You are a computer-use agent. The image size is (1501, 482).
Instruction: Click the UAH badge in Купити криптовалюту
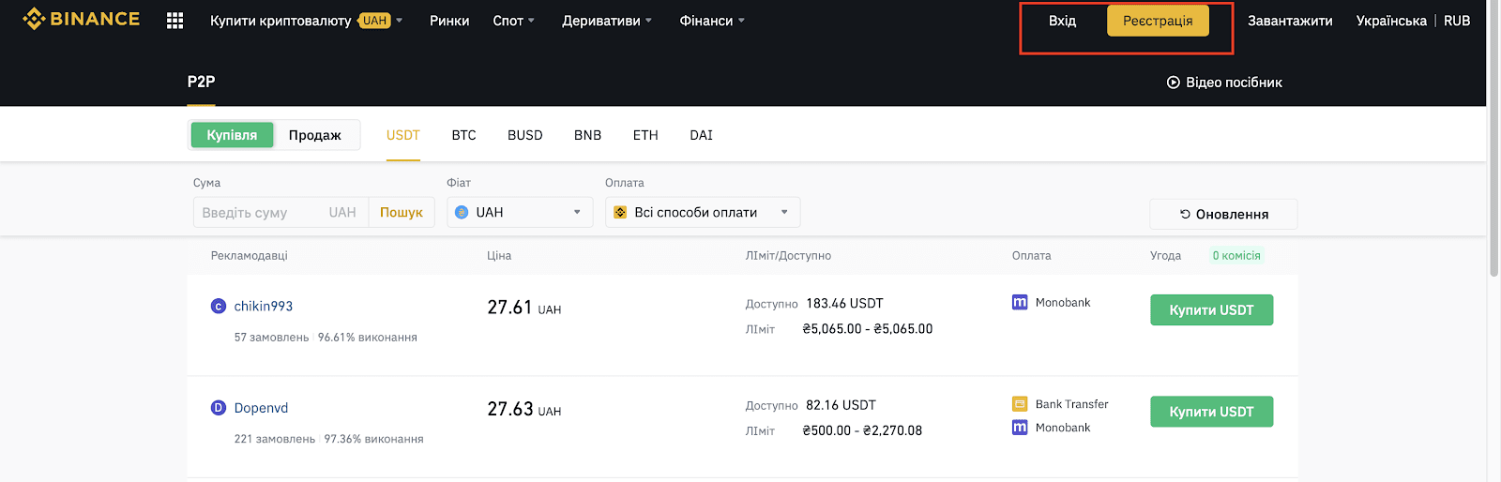point(375,21)
